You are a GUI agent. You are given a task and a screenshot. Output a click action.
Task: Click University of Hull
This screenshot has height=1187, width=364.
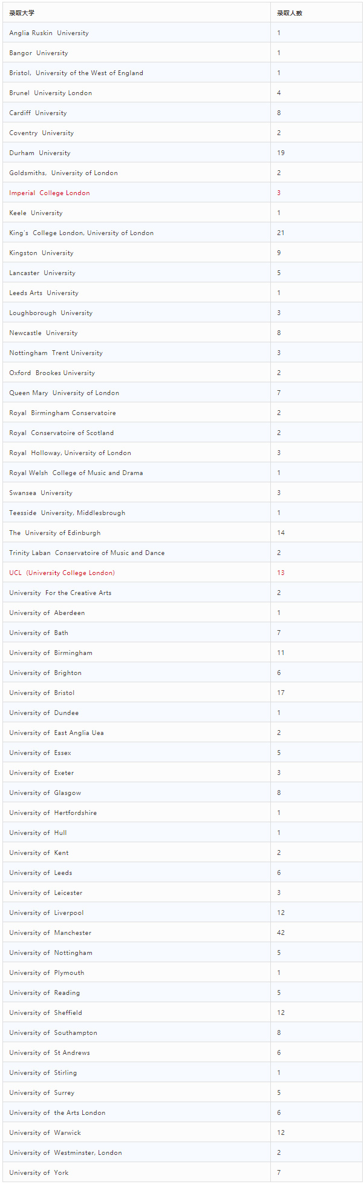(38, 833)
